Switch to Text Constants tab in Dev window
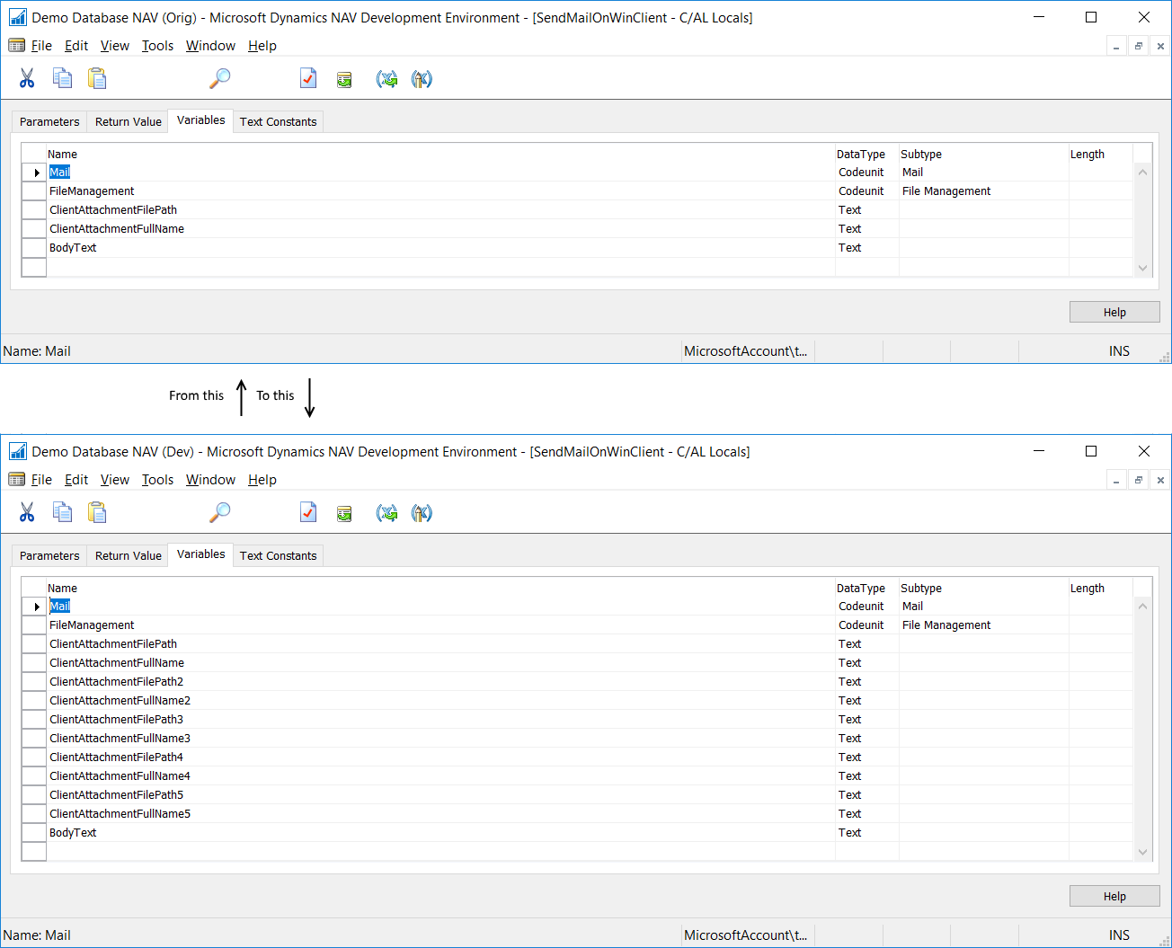 coord(278,556)
